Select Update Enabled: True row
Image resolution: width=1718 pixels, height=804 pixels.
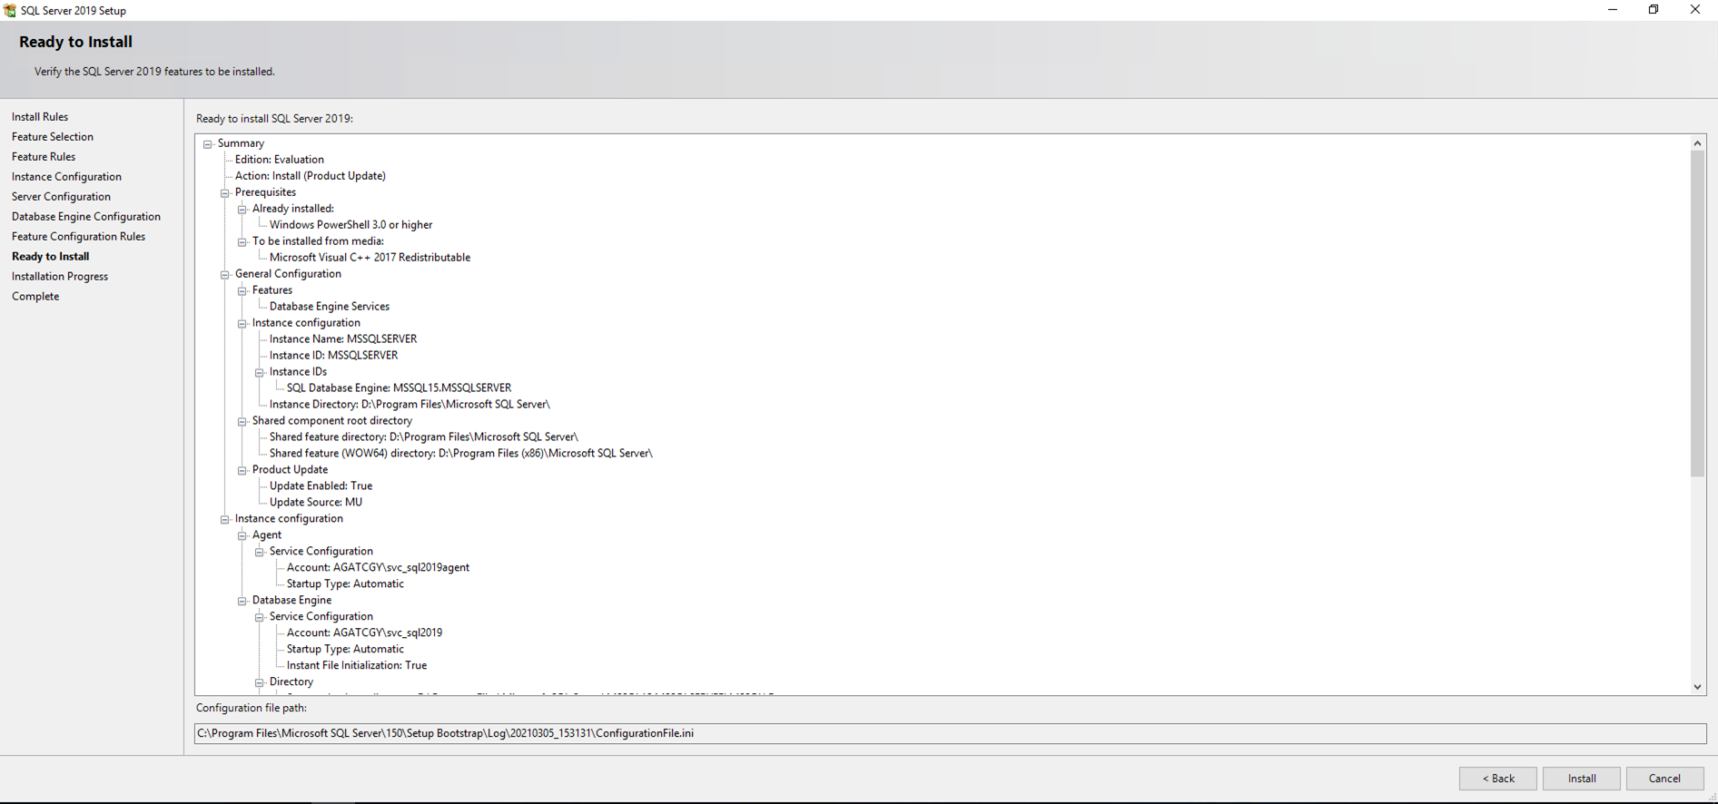(x=321, y=486)
